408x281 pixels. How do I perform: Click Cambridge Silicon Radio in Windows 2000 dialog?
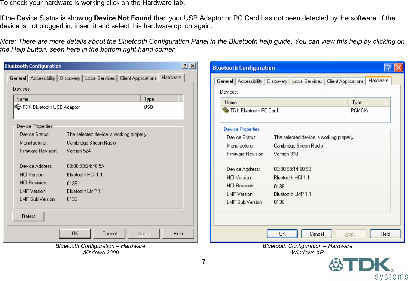click(x=91, y=143)
